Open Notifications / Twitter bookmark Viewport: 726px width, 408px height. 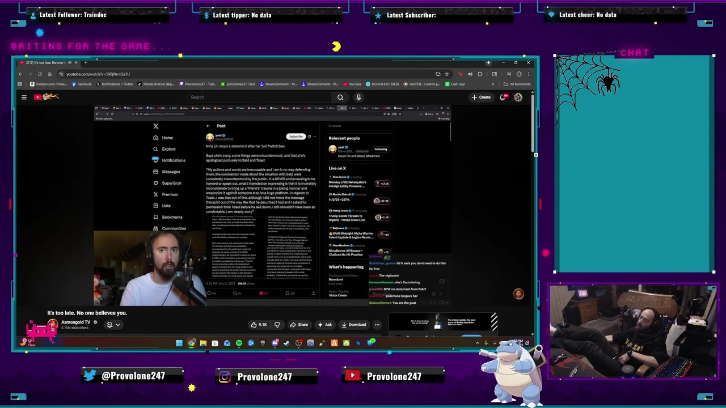pos(113,84)
